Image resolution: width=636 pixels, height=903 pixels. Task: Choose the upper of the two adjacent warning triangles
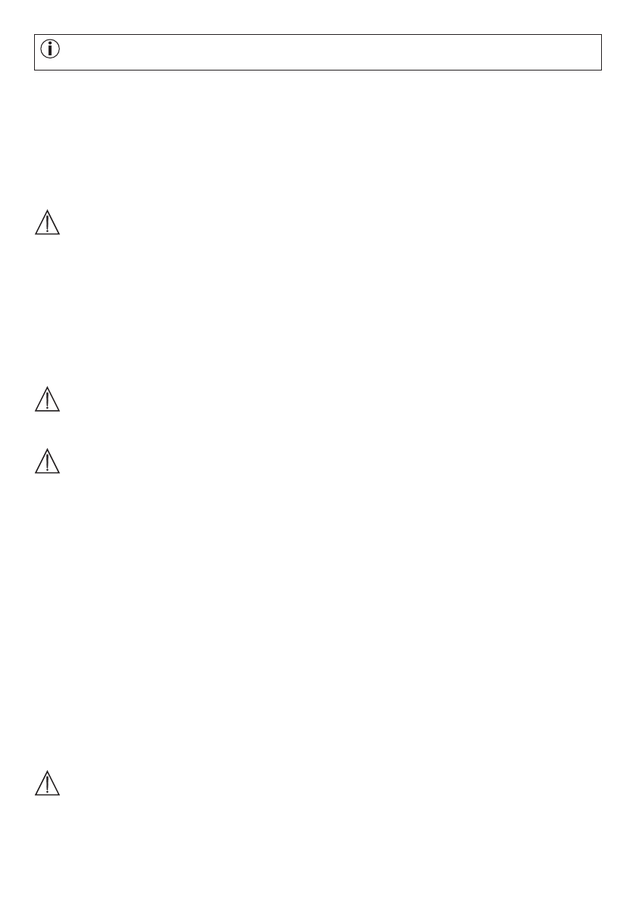(47, 399)
